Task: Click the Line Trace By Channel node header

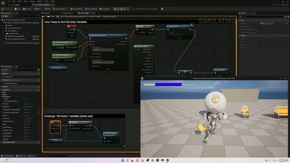Action: 108,35
